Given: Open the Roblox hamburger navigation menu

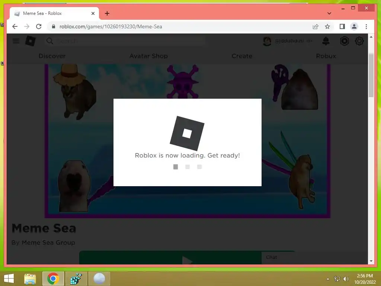Looking at the screenshot, I should click(x=16, y=41).
